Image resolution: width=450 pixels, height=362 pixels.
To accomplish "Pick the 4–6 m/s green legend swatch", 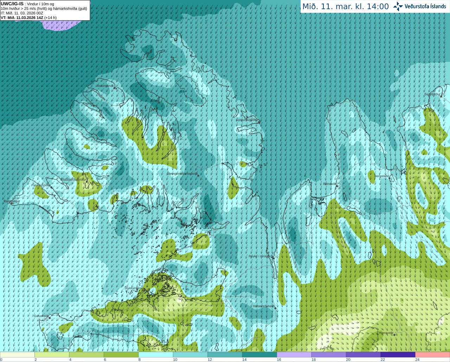I will coord(86,355).
